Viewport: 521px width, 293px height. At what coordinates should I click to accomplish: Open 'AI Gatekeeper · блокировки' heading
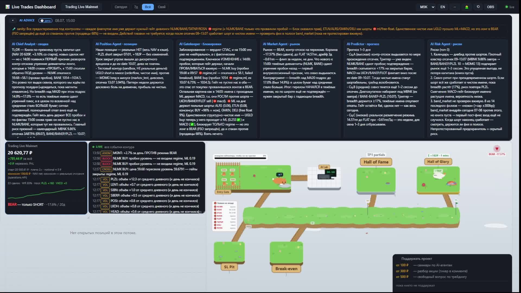(x=200, y=44)
